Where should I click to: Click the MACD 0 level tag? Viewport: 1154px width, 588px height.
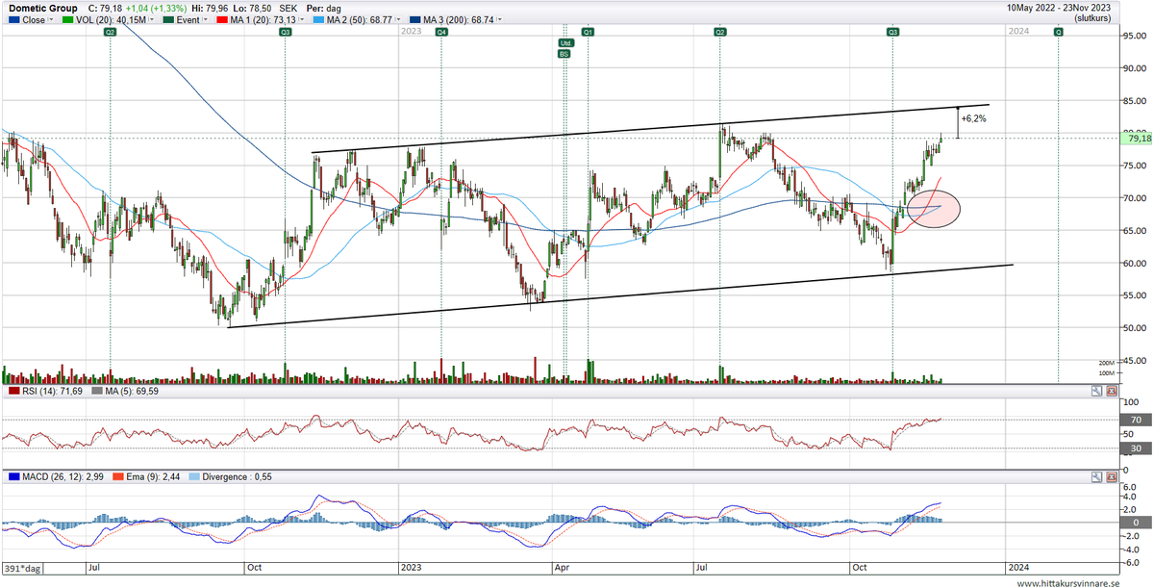click(1135, 523)
